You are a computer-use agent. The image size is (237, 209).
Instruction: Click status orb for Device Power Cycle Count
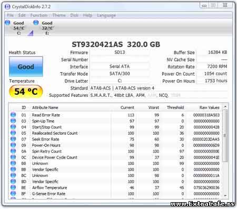point(13,157)
